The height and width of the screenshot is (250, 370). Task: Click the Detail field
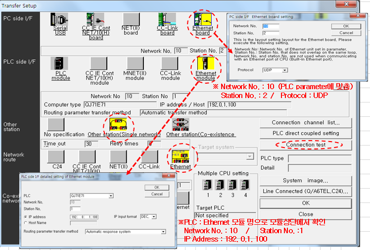point(320,168)
